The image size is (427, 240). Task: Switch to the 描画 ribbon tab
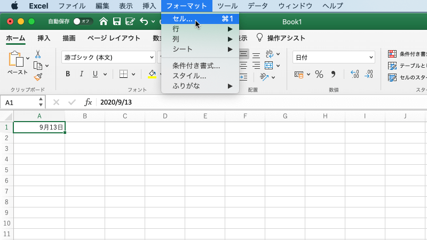click(69, 38)
